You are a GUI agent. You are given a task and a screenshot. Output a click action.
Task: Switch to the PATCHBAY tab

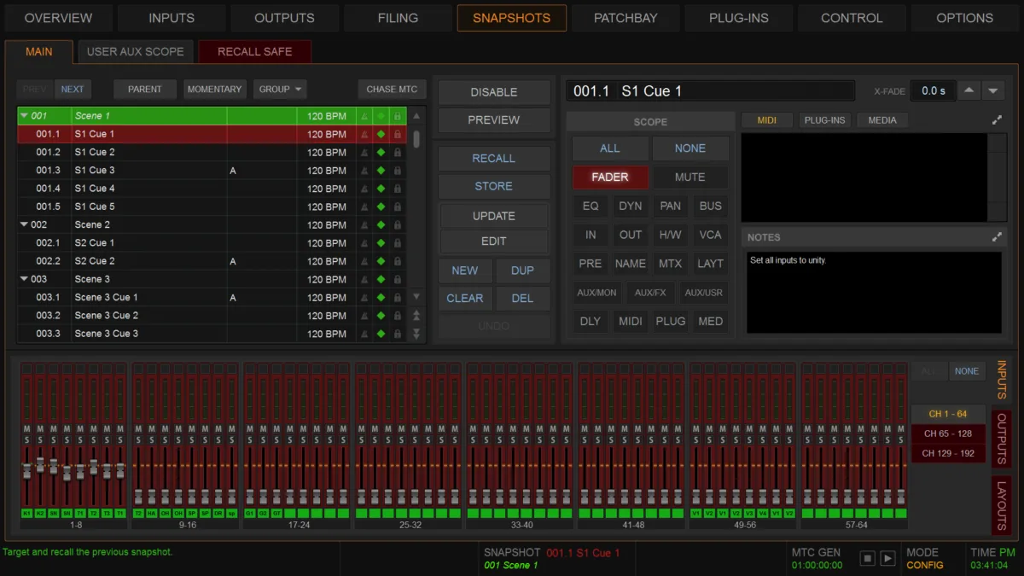625,18
